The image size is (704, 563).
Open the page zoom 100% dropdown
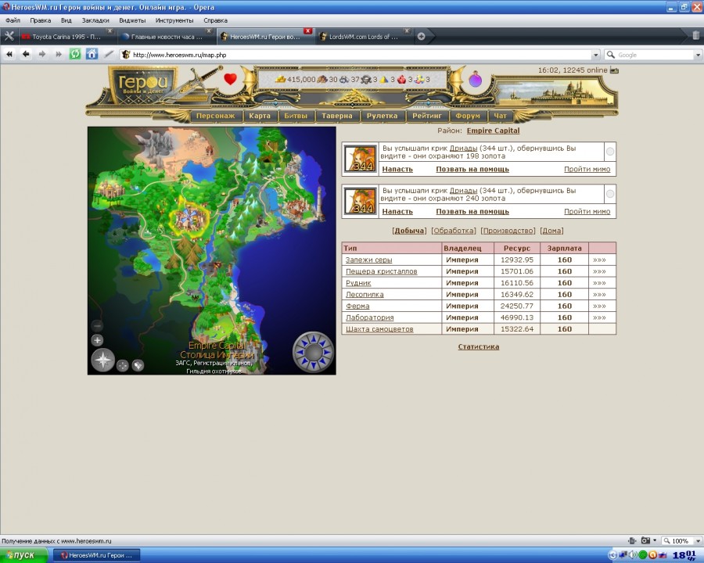coord(698,540)
